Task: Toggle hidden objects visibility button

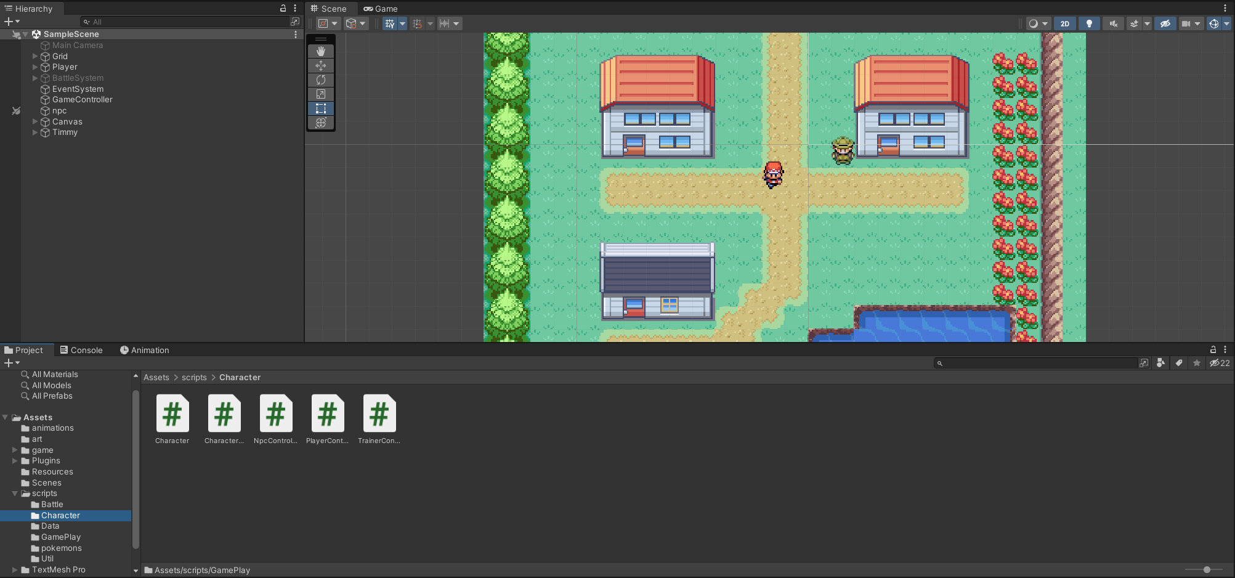Action: click(1165, 23)
